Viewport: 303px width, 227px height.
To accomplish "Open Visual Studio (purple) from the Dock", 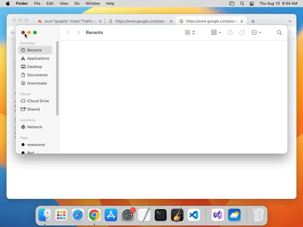I will pyautogui.click(x=217, y=215).
